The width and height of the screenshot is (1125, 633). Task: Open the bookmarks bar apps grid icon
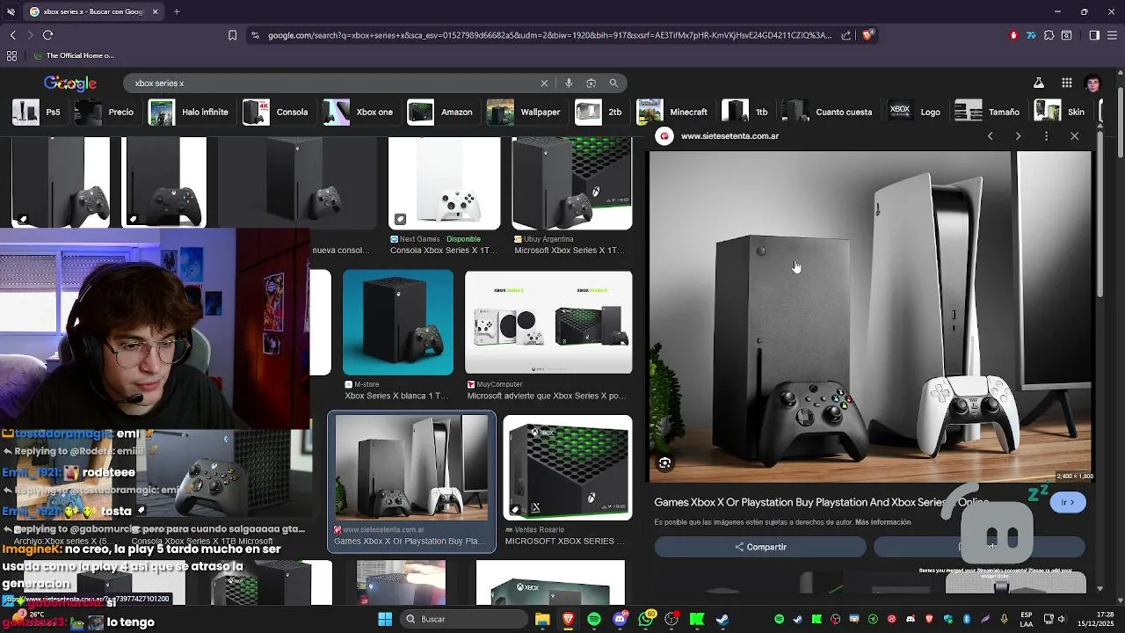click(x=11, y=55)
